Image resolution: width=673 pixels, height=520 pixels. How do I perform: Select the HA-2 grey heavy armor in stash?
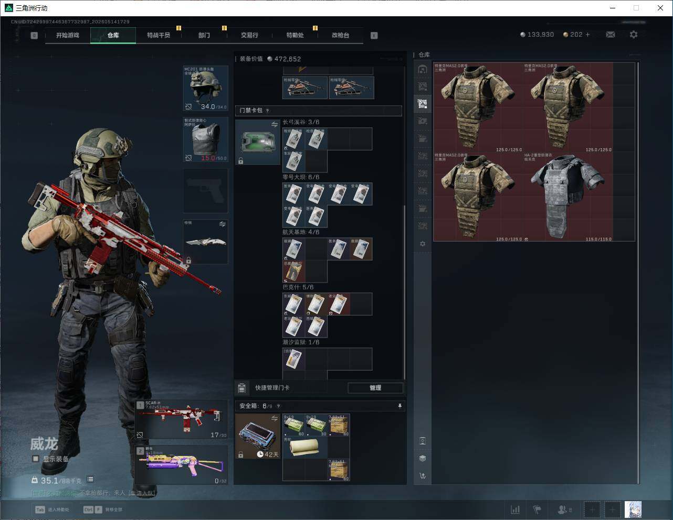click(x=568, y=197)
